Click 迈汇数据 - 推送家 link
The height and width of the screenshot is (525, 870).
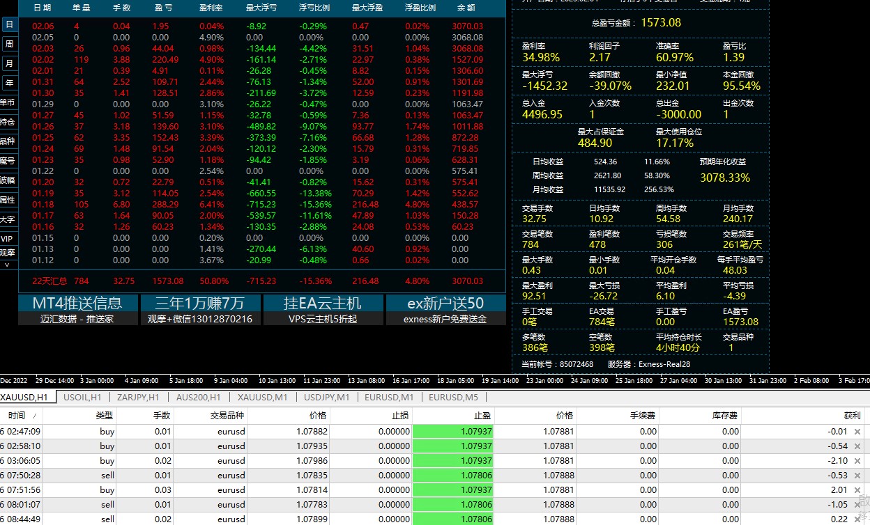[x=77, y=319]
